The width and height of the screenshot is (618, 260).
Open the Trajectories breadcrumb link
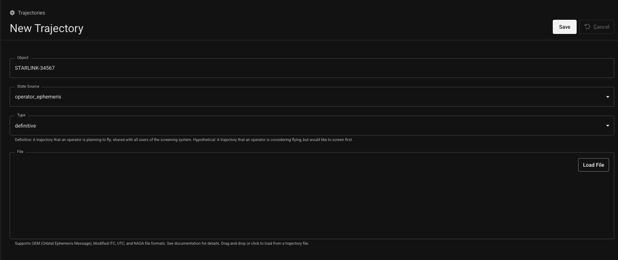point(31,13)
